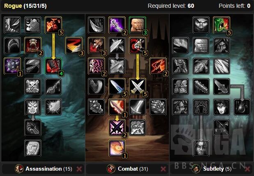254x176 pixels.
Task: Click the purple glowing hand talent icon
Action: coord(117,25)
